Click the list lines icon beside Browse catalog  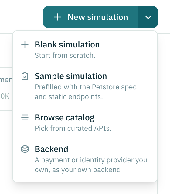click(x=25, y=117)
